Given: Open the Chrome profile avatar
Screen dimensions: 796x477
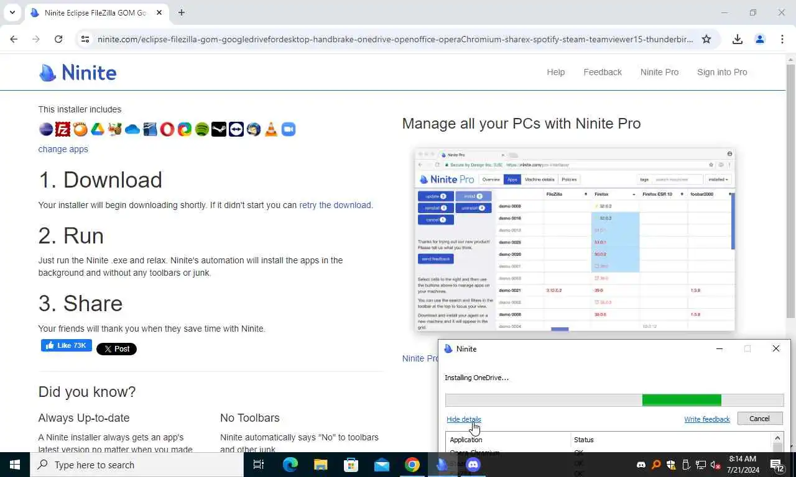Looking at the screenshot, I should pos(759,39).
